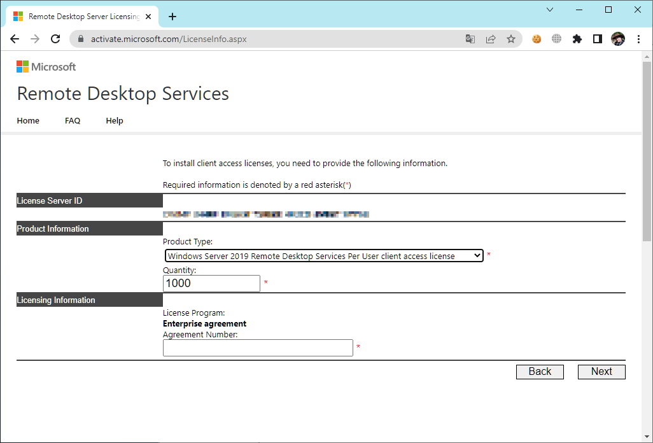
Task: Click the padlock site info icon
Action: coord(81,39)
